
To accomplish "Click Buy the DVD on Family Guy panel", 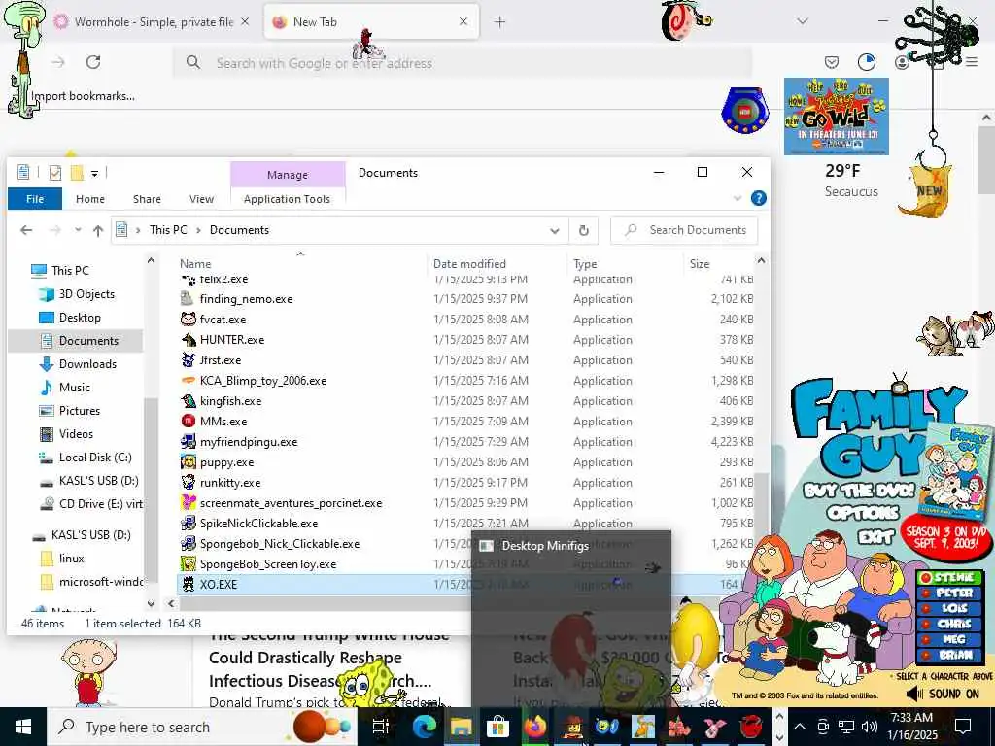I will click(859, 491).
